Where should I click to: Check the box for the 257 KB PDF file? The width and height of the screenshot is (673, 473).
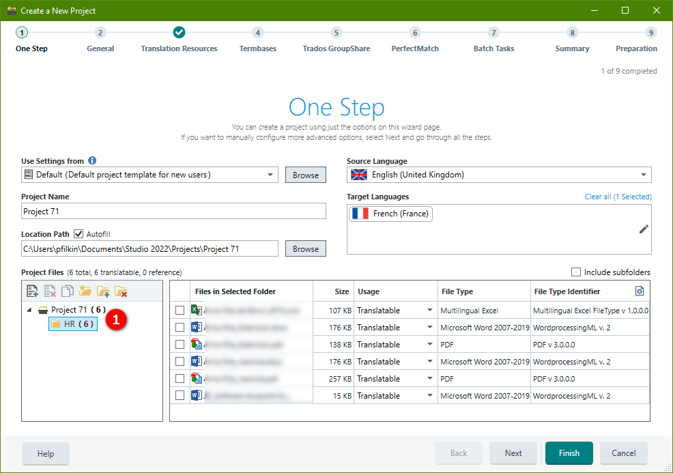[x=180, y=379]
